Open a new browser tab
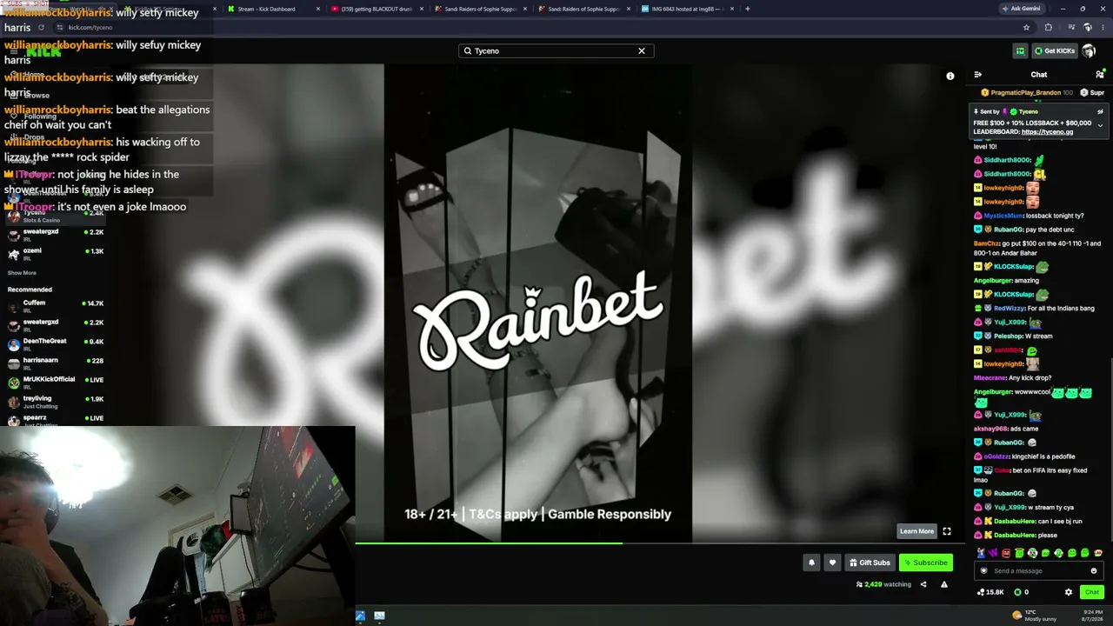The height and width of the screenshot is (626, 1113). point(747,9)
